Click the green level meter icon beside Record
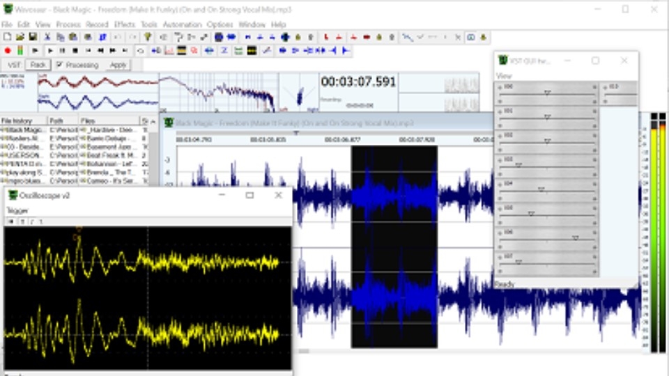Screen dimensions: 669x376 point(20,51)
